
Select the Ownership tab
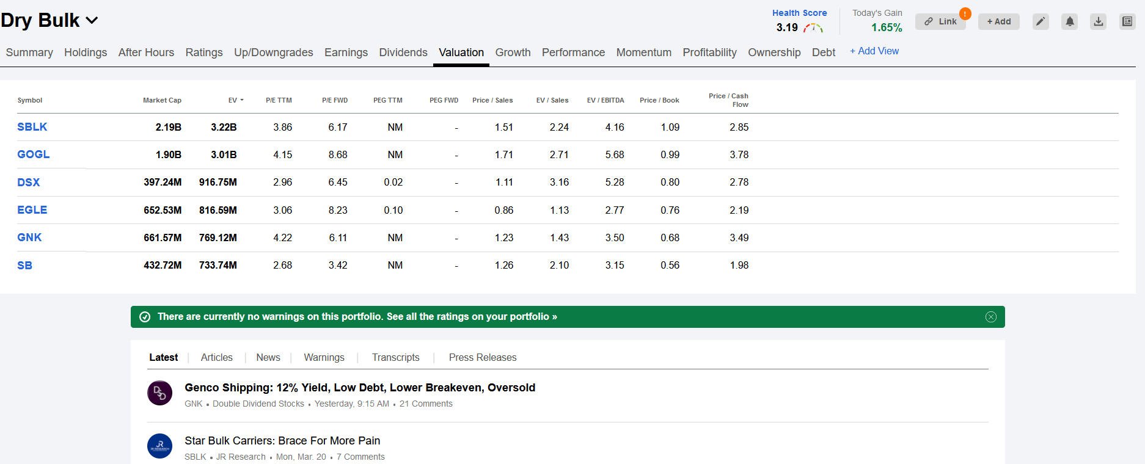coord(774,53)
